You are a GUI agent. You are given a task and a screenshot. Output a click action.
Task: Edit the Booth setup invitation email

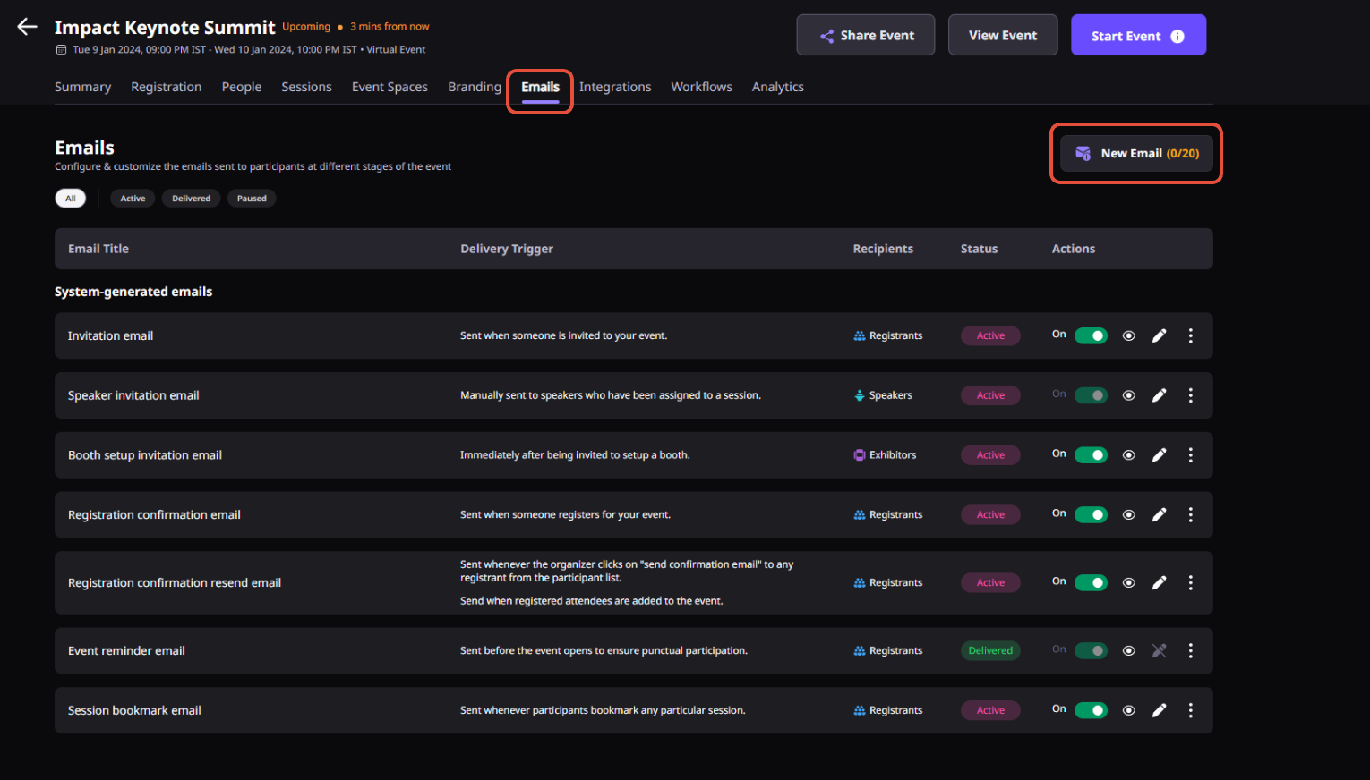click(x=1159, y=455)
